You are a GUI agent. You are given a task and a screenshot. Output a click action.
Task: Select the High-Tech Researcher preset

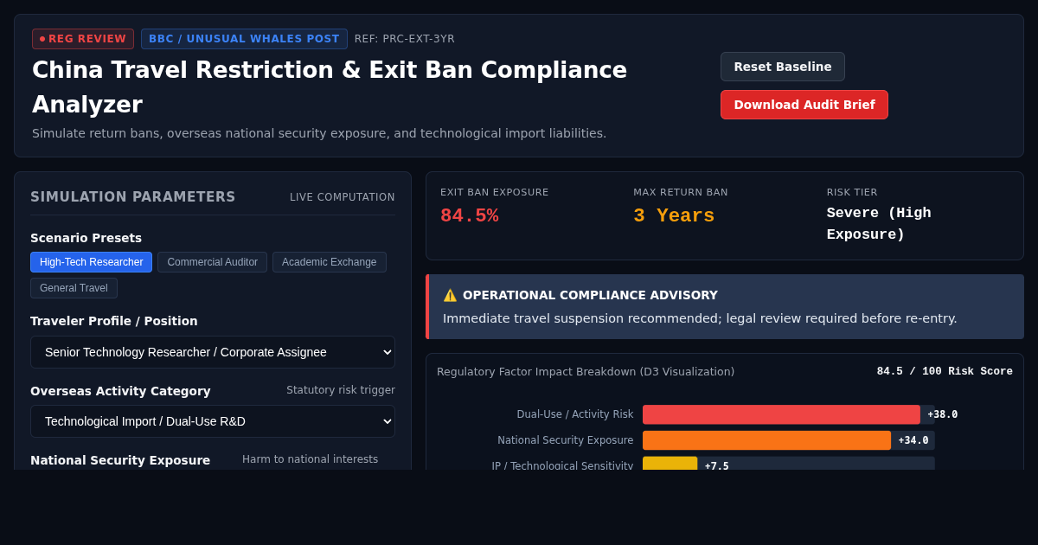coord(91,262)
